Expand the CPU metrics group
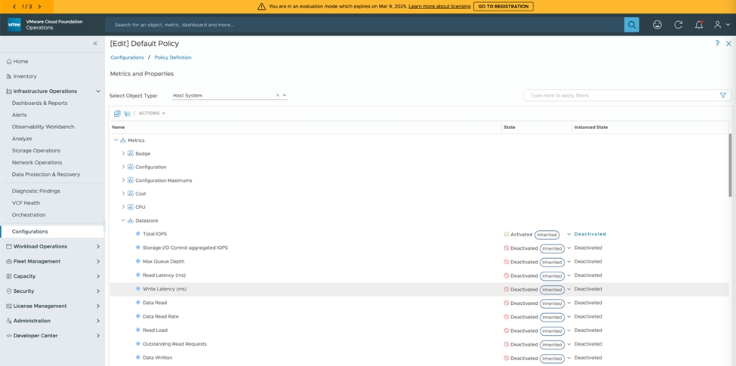This screenshot has height=366, width=736. (123, 207)
